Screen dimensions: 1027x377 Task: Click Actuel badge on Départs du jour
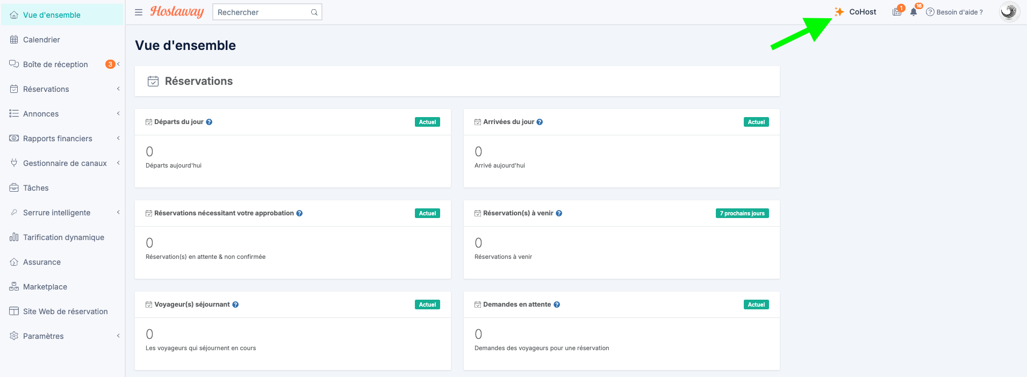[x=427, y=122]
